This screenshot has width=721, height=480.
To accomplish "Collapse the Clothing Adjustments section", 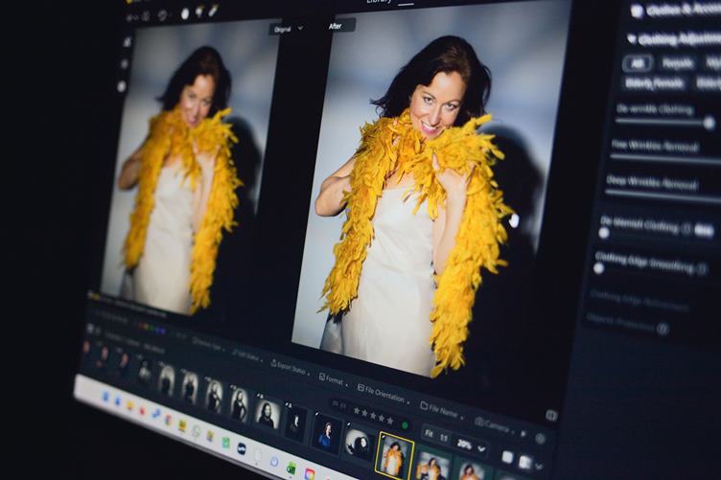I will [631, 38].
